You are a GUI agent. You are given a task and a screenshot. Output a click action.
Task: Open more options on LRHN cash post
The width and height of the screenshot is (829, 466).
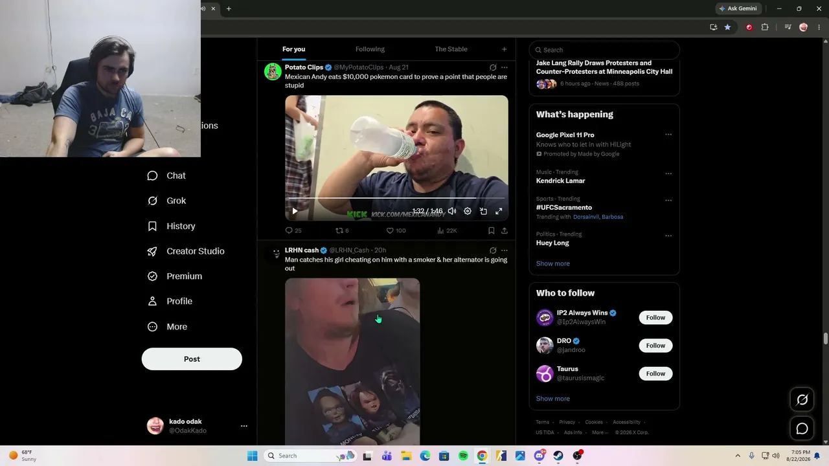click(505, 250)
